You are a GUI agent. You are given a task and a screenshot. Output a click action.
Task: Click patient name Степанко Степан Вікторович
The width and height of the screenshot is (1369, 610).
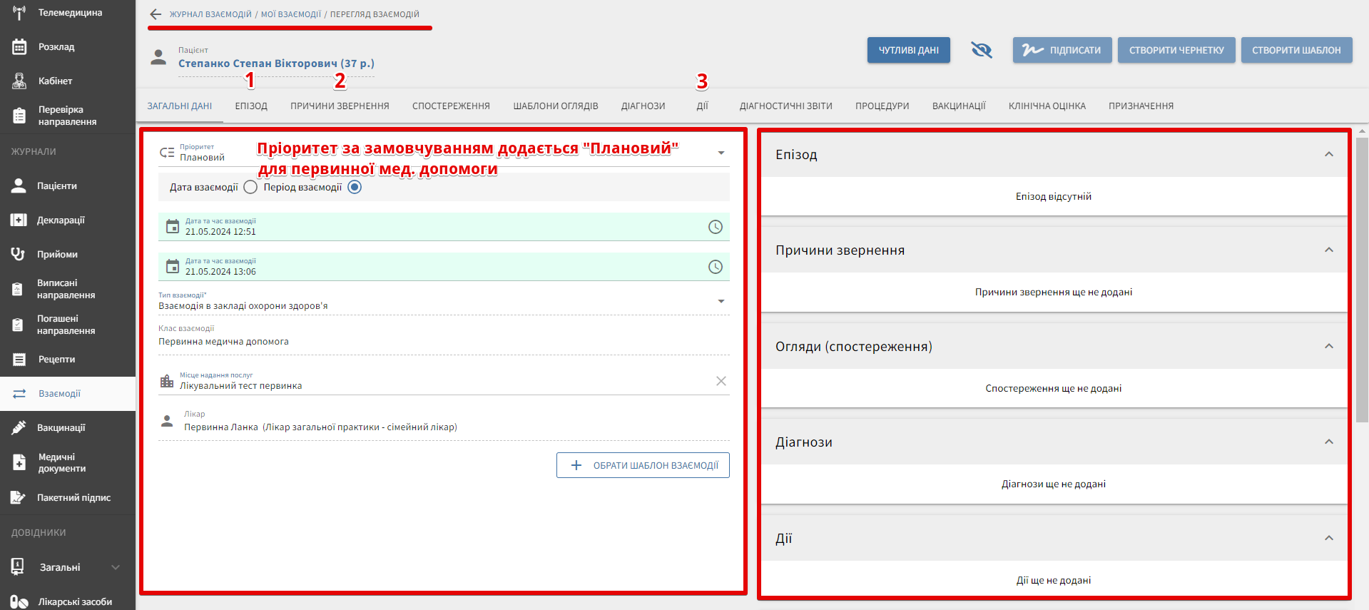click(x=276, y=63)
